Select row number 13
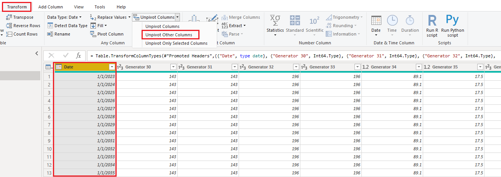 coord(49,173)
